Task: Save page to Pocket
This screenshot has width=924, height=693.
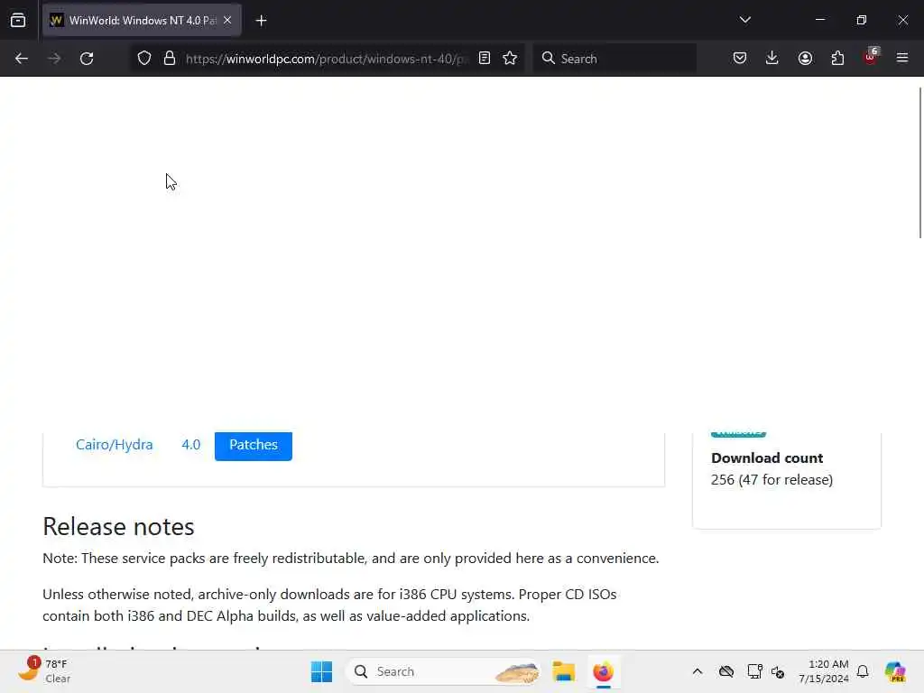Action: pyautogui.click(x=740, y=58)
